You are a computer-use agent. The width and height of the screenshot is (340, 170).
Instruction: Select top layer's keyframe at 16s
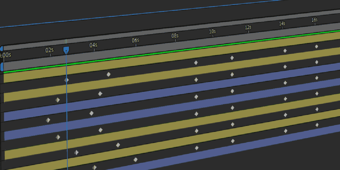[317, 47]
